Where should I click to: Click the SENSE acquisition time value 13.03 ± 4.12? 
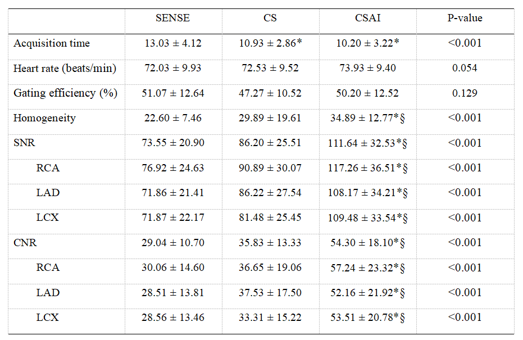tap(172, 43)
